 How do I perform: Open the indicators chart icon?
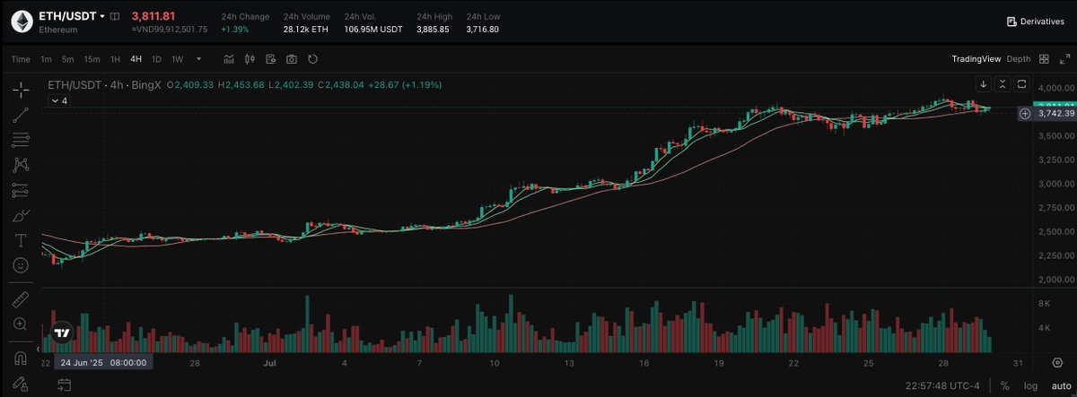click(229, 59)
